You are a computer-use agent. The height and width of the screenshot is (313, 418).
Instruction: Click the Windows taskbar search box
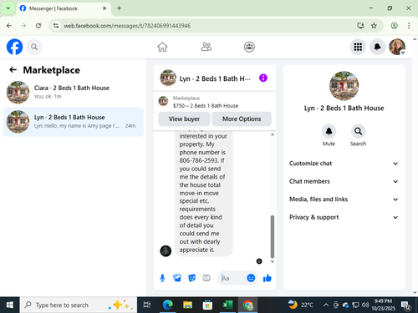(79, 305)
